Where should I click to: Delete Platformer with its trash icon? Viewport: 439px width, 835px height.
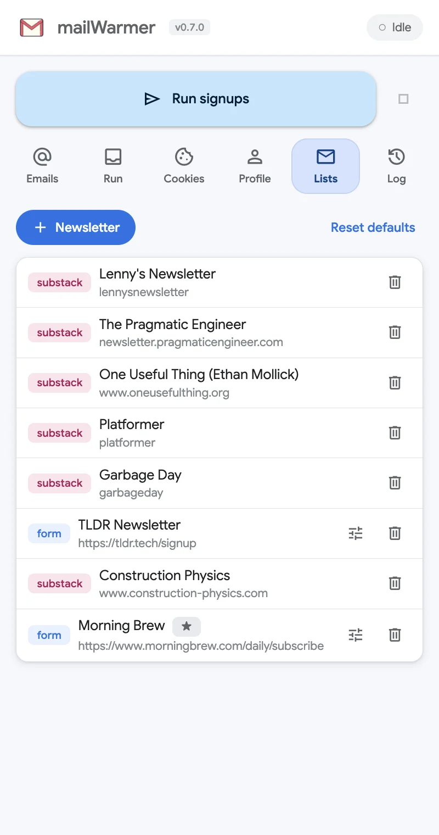pyautogui.click(x=395, y=433)
